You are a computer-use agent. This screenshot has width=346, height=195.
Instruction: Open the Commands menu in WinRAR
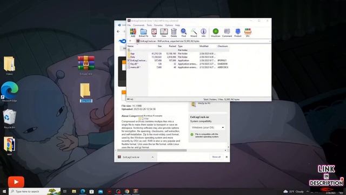pyautogui.click(x=138, y=25)
